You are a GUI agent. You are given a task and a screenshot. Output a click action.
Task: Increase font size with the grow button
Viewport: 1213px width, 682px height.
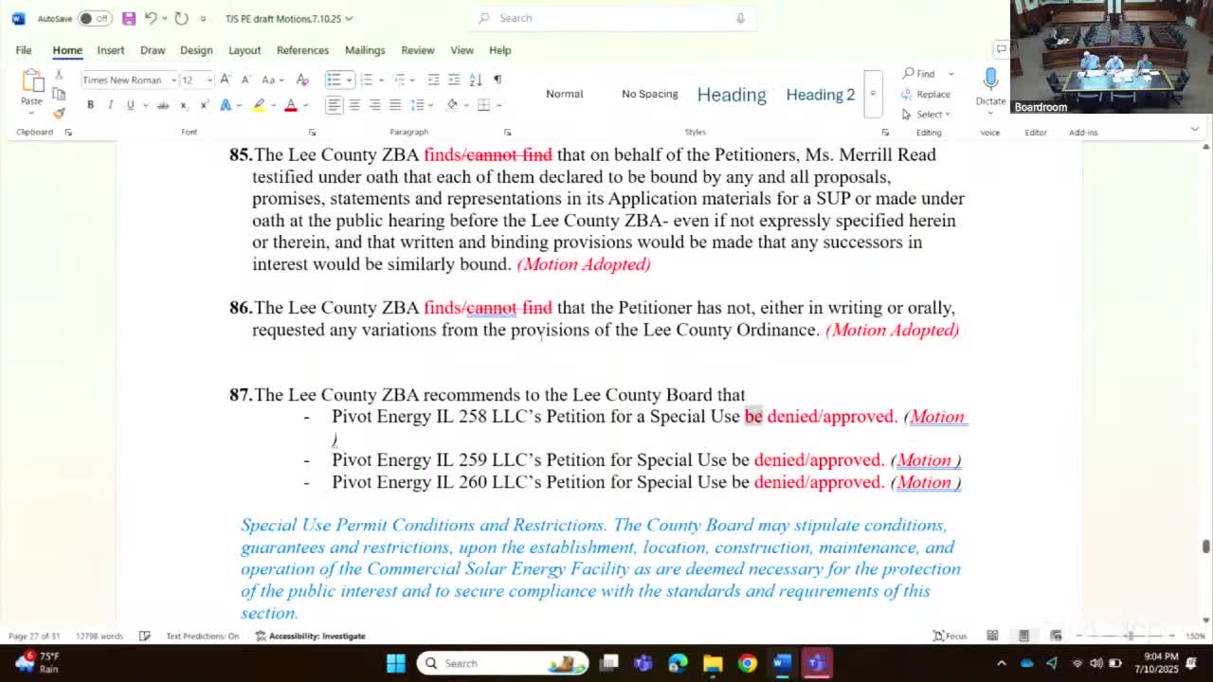pos(227,80)
